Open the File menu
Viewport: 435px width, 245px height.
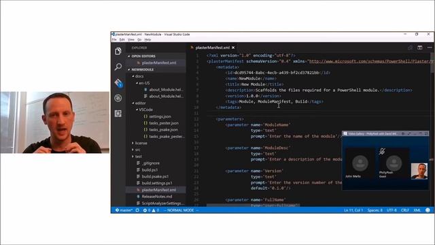[x=114, y=39]
